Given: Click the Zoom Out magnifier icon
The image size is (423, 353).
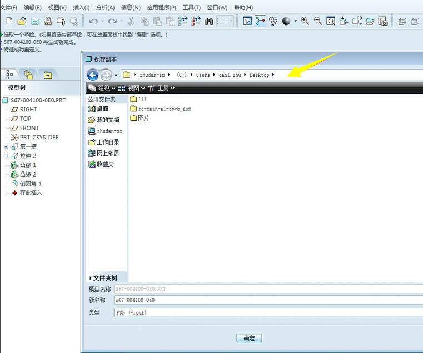Looking at the screenshot, I should tap(318, 21).
